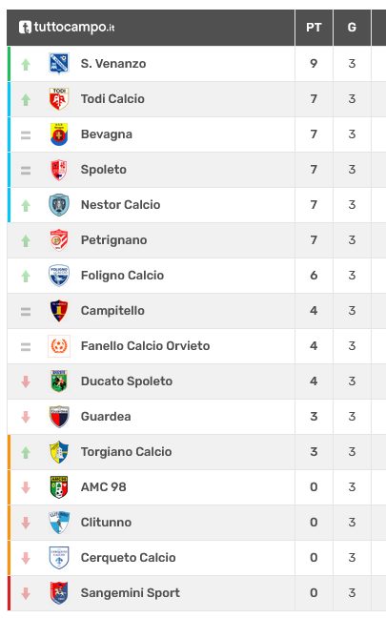The image size is (386, 618).
Task: Sort by the G column header
Action: click(352, 28)
